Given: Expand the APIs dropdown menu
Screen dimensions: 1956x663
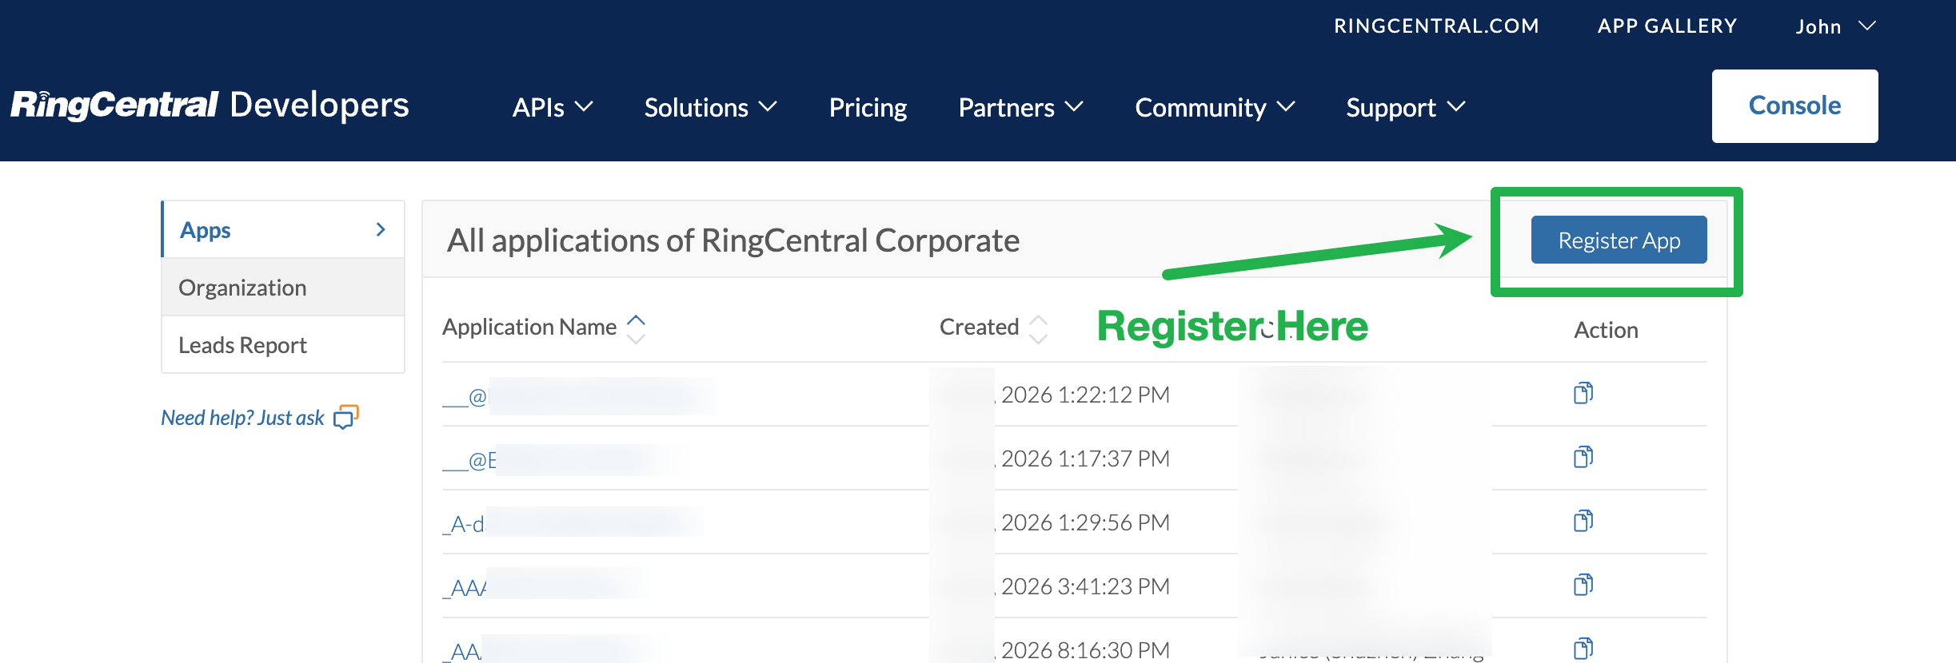Looking at the screenshot, I should (x=553, y=107).
